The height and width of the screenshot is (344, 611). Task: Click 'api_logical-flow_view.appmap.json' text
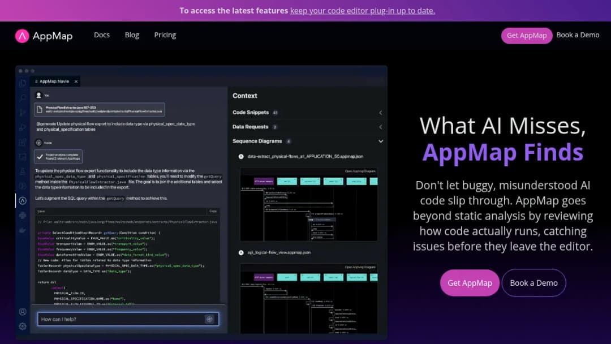pos(279,252)
